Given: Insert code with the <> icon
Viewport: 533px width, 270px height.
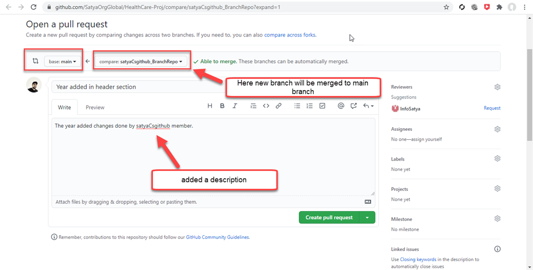Looking at the screenshot, I should (266, 106).
